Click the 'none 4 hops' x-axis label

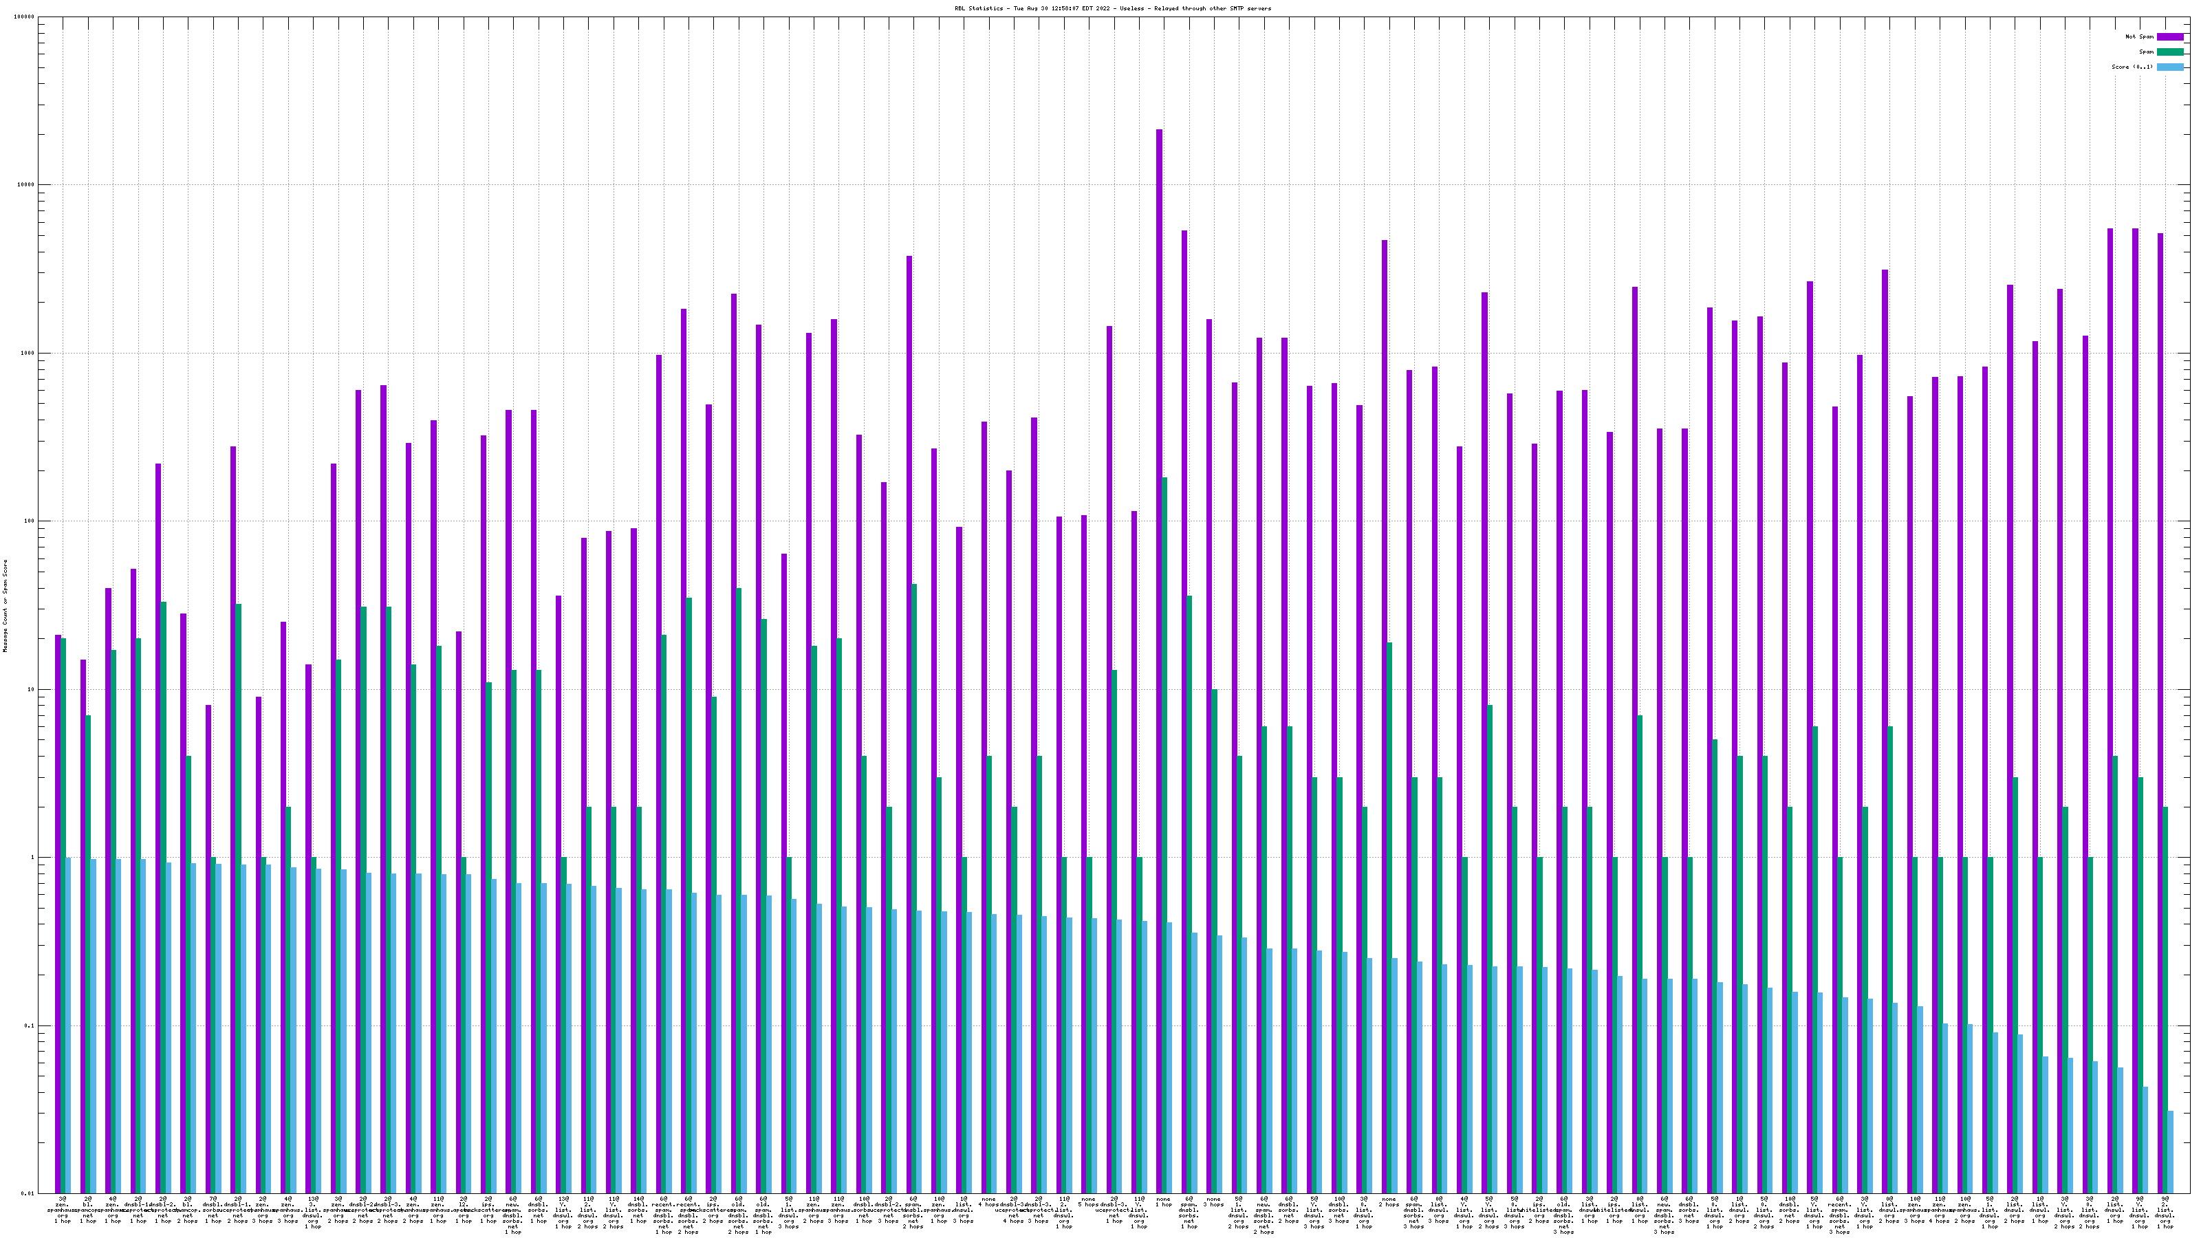click(988, 1202)
